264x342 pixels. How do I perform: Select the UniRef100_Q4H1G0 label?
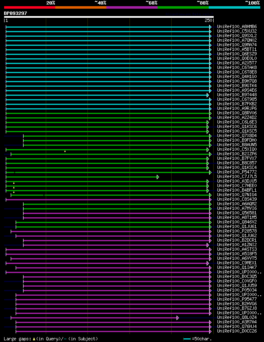tap(237, 76)
